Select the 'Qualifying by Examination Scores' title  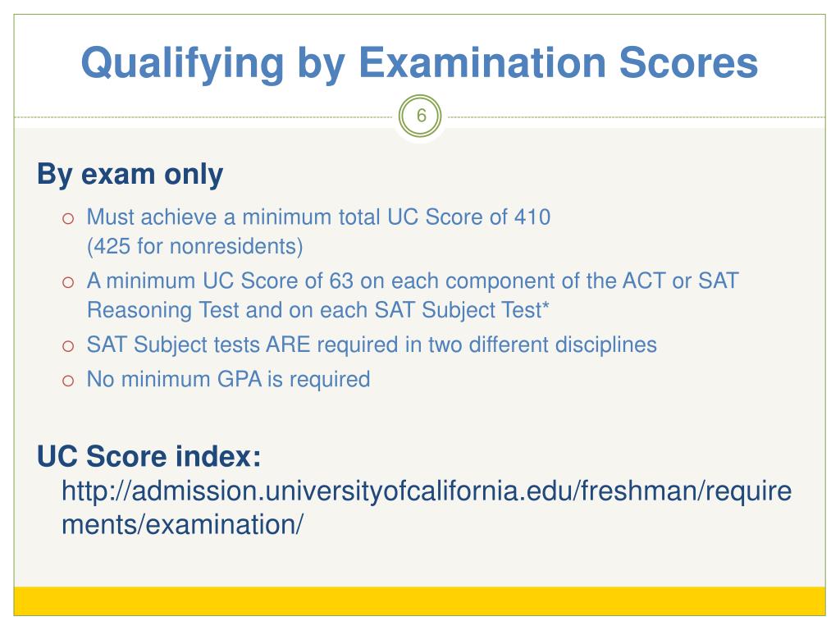click(419, 63)
